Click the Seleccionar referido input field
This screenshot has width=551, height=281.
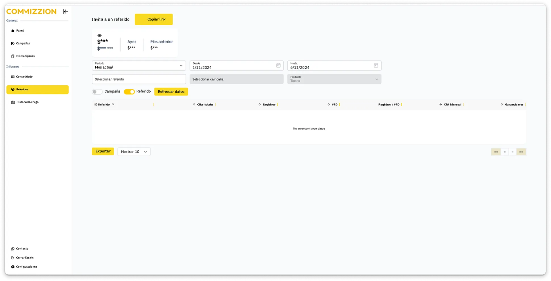[139, 79]
